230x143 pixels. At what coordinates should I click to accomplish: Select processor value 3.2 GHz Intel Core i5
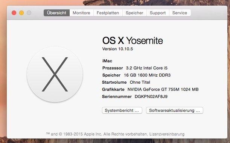147,68
